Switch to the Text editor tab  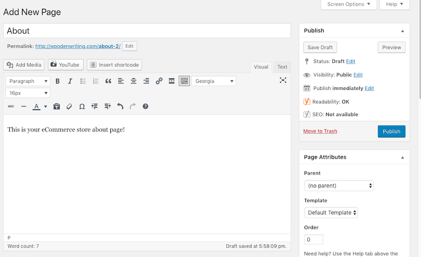point(283,67)
